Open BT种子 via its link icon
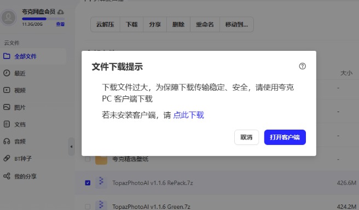 (x=7, y=158)
